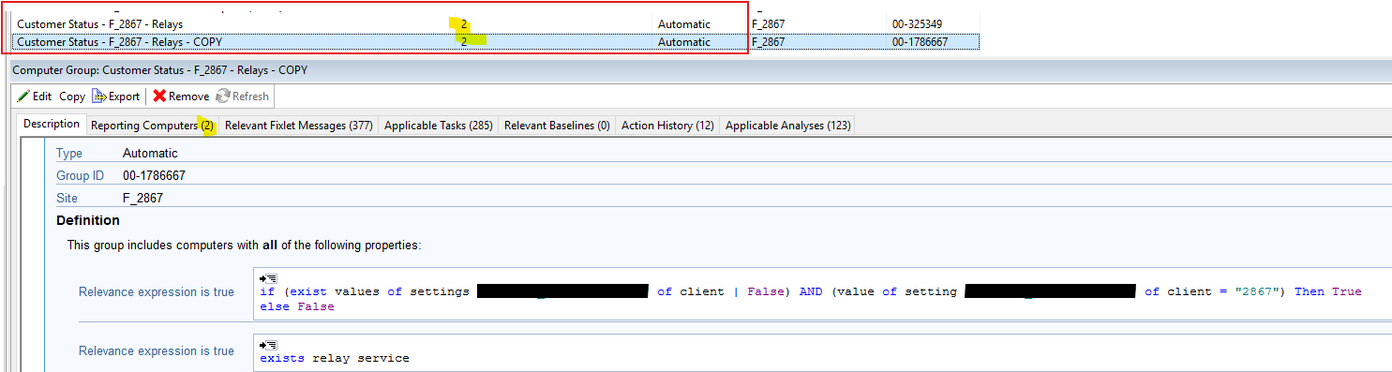The height and width of the screenshot is (372, 1392).
Task: Click the 'Automatic' cell in the COPY row
Action: [684, 42]
